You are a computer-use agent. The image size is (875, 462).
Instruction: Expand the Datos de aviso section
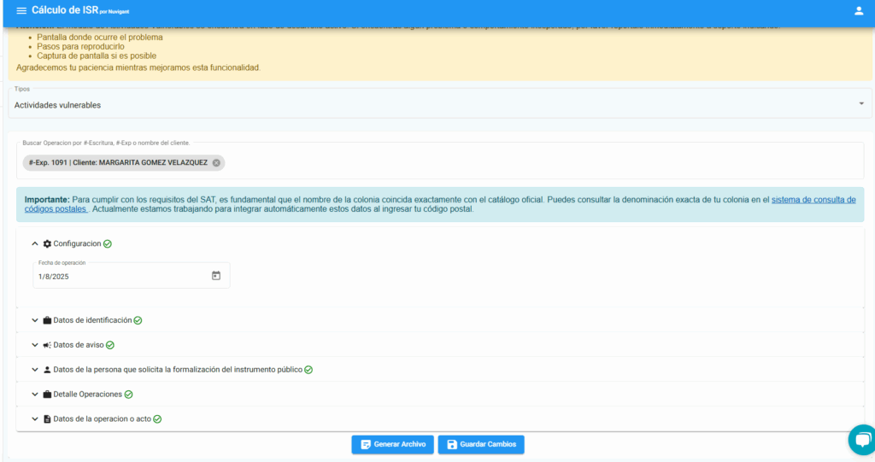[x=83, y=345]
